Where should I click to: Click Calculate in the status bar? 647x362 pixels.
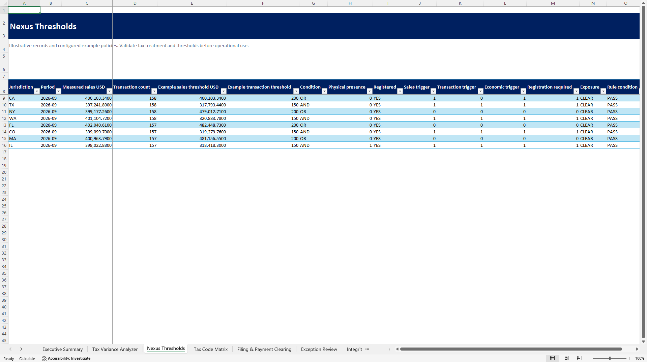pos(27,359)
